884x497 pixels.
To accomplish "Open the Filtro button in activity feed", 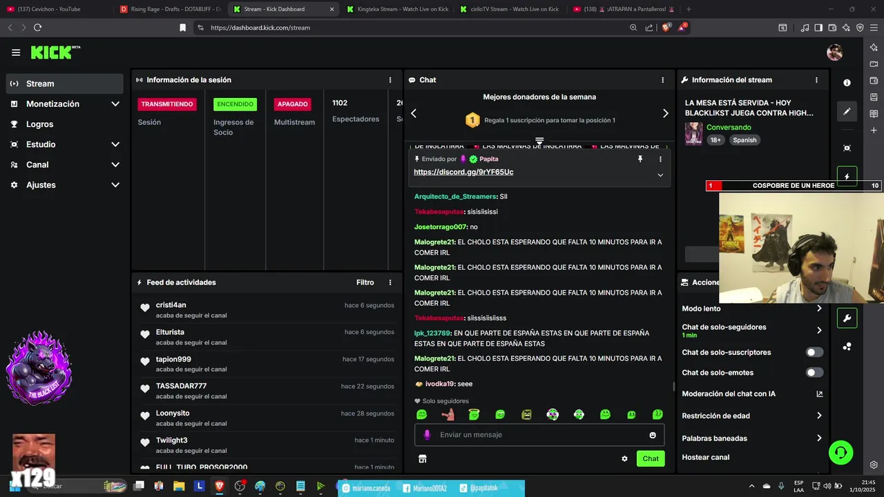I will coord(365,282).
